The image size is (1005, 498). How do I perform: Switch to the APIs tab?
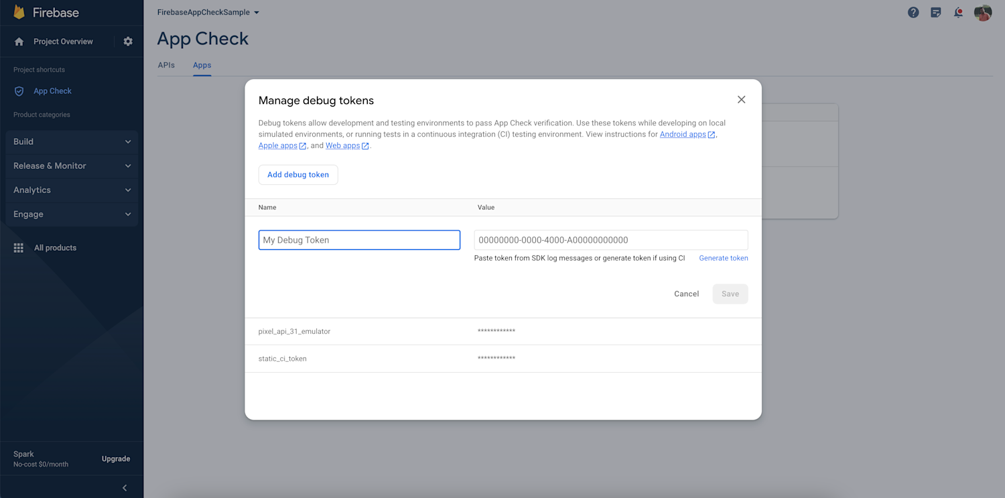166,65
